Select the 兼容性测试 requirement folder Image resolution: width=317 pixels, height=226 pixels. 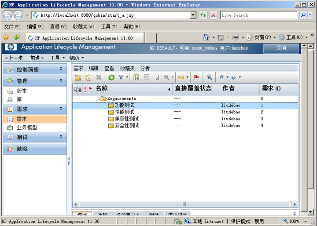[x=126, y=119]
